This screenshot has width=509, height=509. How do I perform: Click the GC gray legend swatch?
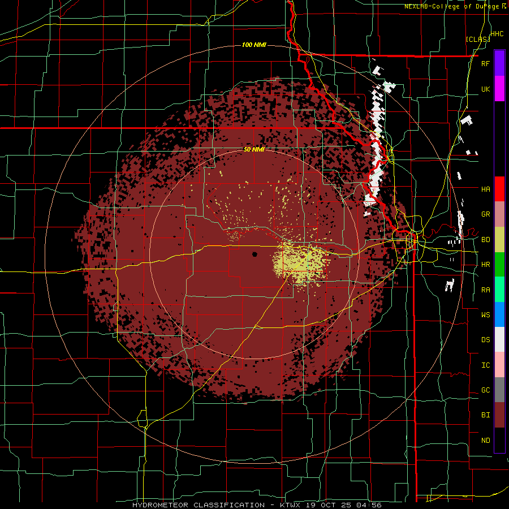499,390
